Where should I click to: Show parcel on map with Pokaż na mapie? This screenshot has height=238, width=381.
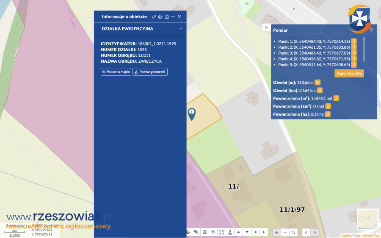[116, 72]
